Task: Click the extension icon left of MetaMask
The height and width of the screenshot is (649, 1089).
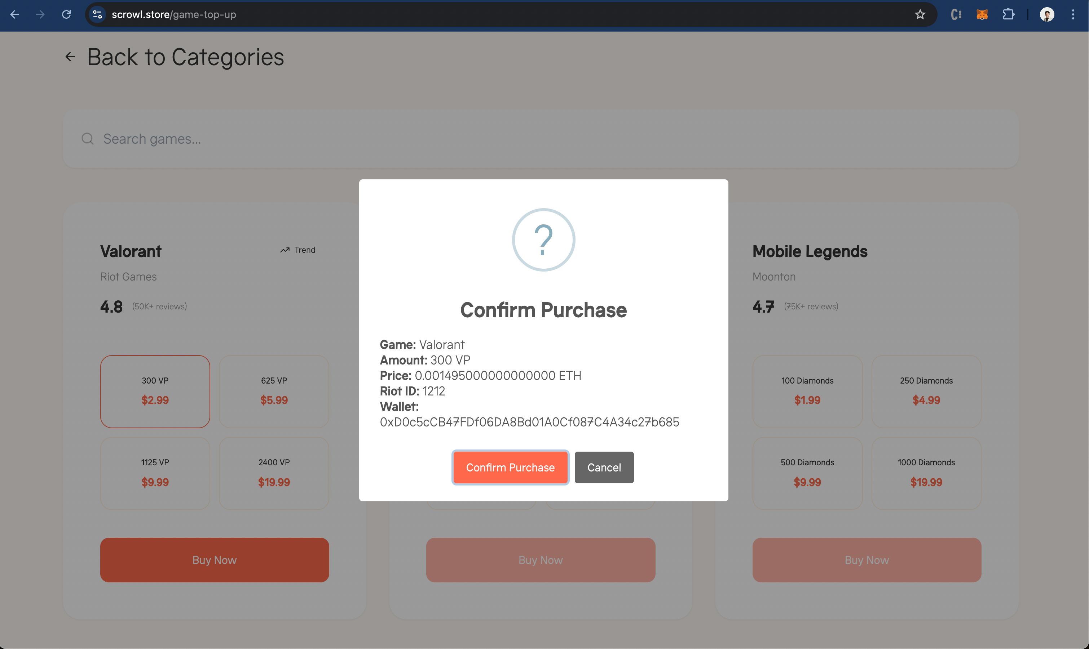Action: point(956,14)
